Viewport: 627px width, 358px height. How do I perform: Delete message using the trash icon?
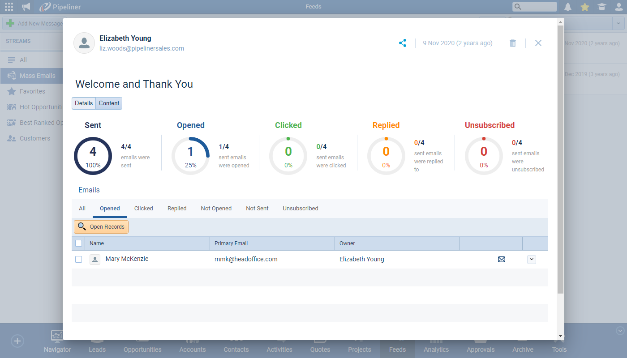(x=513, y=43)
